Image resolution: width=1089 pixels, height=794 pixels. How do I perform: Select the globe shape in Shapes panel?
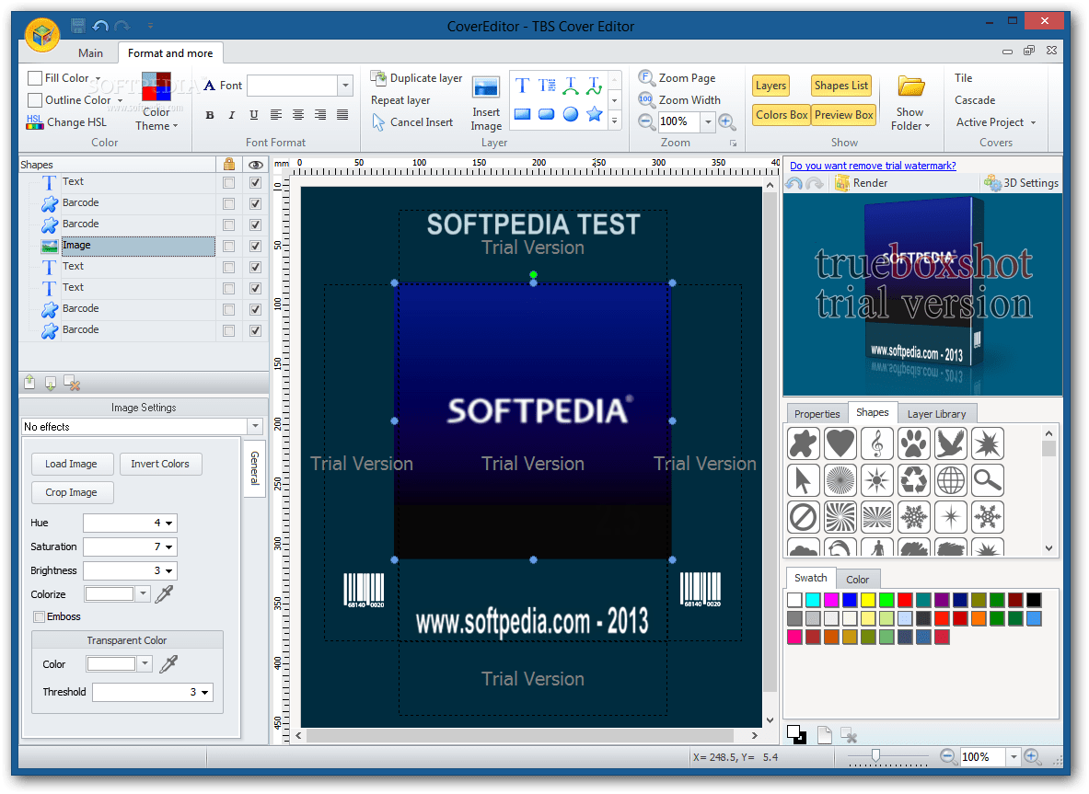click(950, 480)
